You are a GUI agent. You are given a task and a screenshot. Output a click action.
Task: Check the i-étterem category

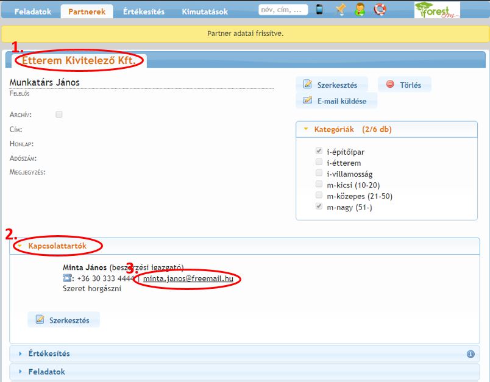pos(319,163)
